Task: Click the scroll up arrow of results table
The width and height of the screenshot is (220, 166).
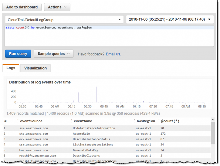Action: coord(213,120)
